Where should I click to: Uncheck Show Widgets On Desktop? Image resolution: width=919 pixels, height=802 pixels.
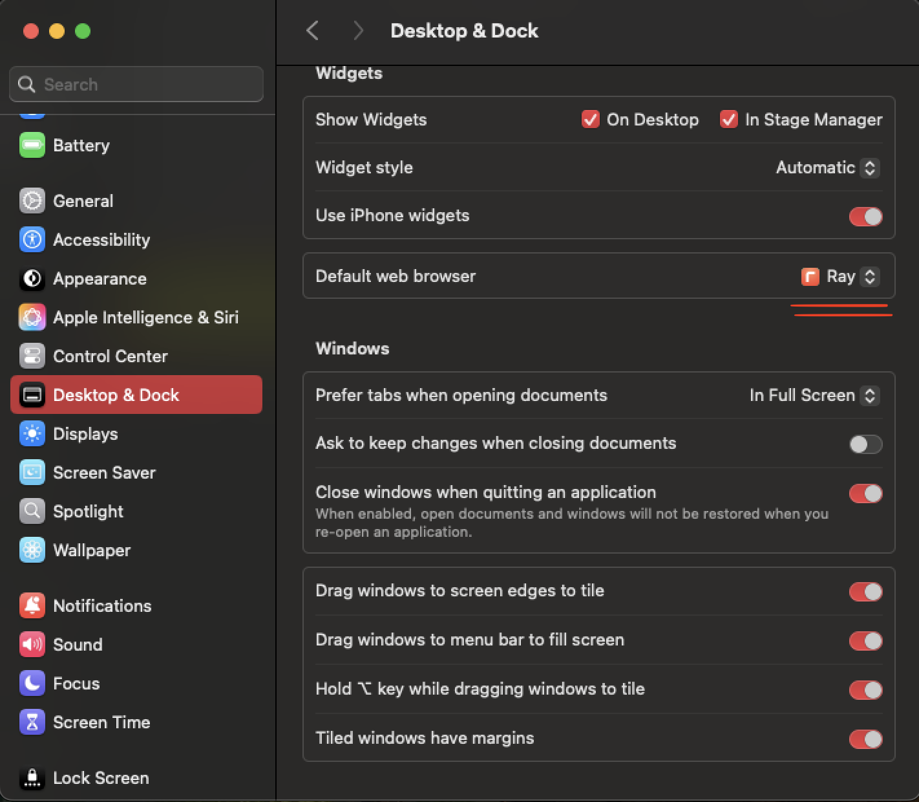click(x=590, y=120)
